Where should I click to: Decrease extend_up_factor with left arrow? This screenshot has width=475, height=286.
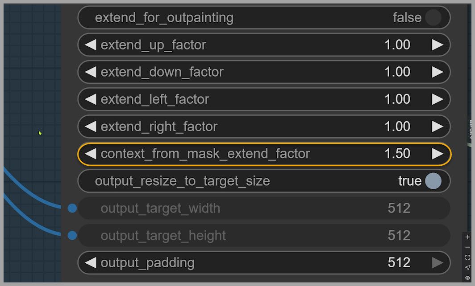point(91,45)
